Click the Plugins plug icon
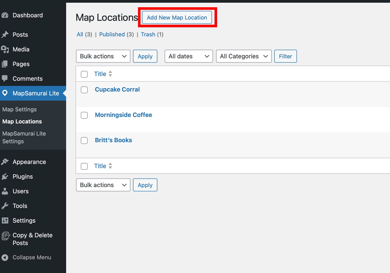The image size is (390, 273). point(5,177)
